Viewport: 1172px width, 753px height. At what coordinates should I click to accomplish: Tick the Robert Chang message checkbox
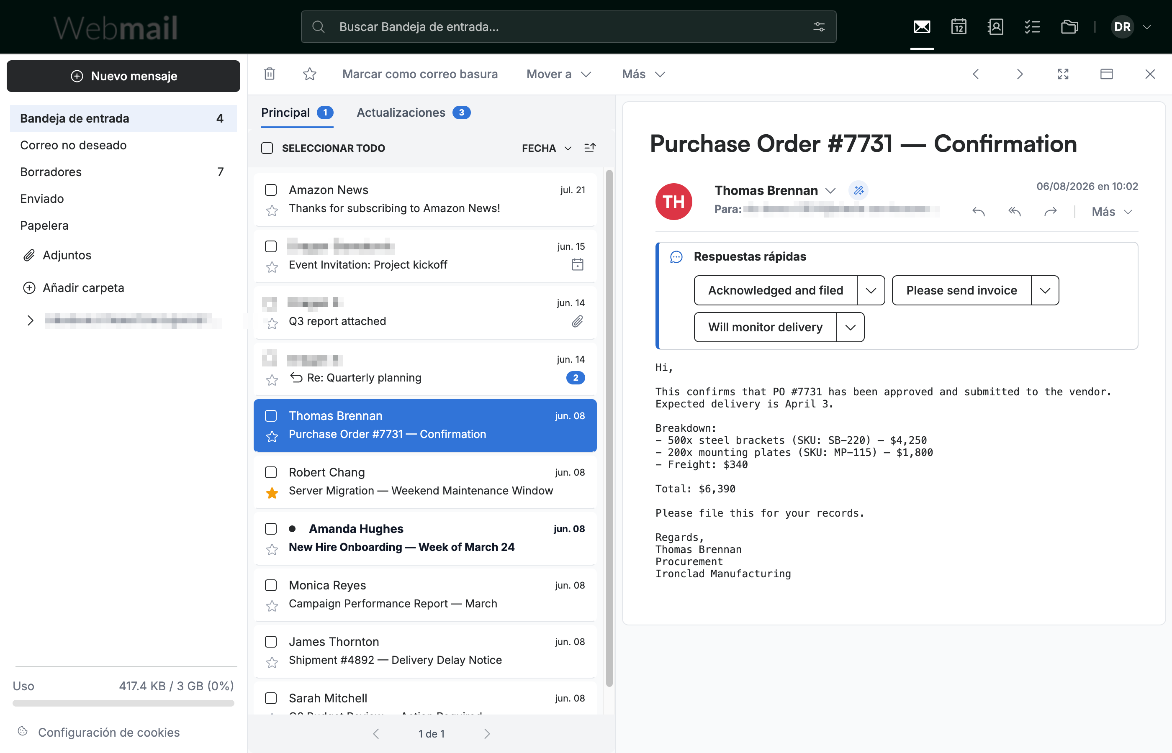click(270, 472)
